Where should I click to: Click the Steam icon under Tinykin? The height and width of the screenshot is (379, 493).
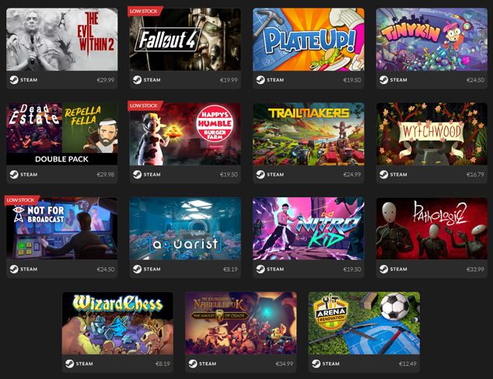[x=383, y=80]
